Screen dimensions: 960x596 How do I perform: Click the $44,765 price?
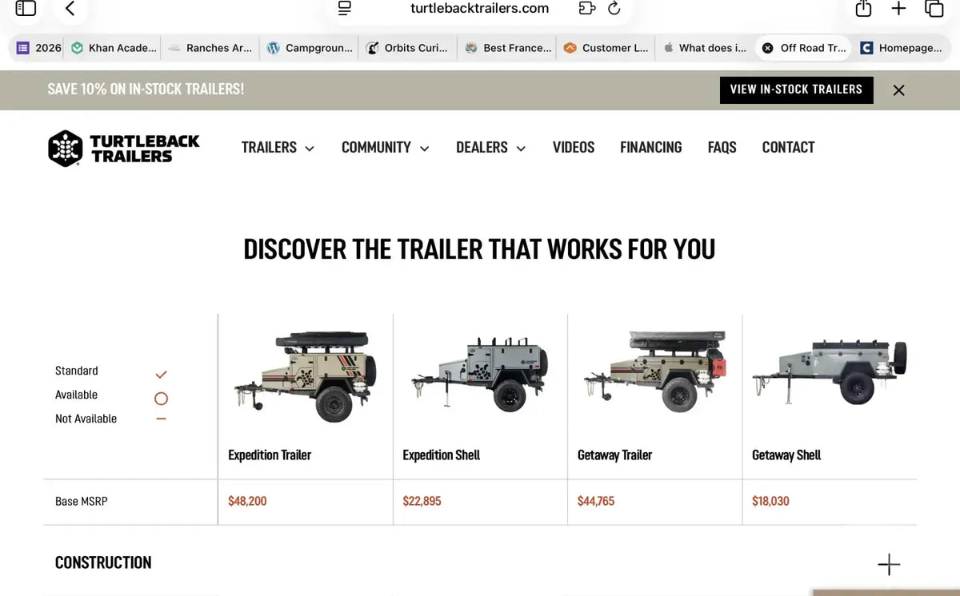pyautogui.click(x=596, y=501)
